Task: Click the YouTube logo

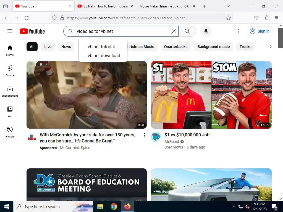Action: click(32, 31)
